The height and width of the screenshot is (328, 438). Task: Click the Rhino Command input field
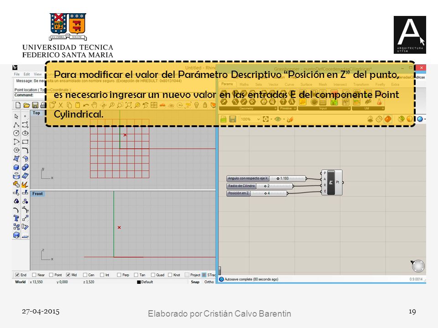tap(30, 95)
